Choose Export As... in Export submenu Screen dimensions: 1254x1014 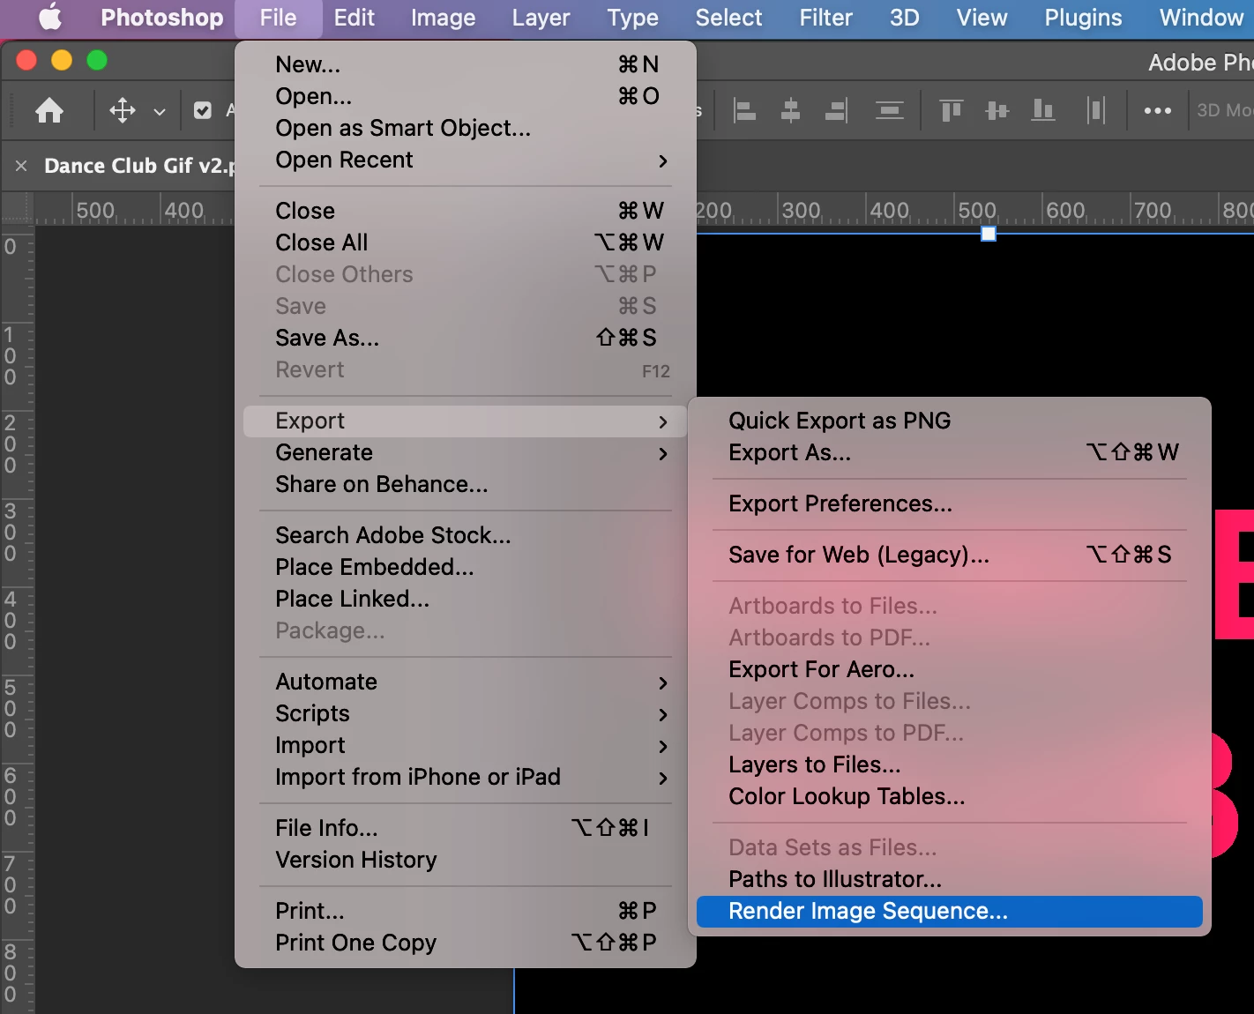click(950, 452)
